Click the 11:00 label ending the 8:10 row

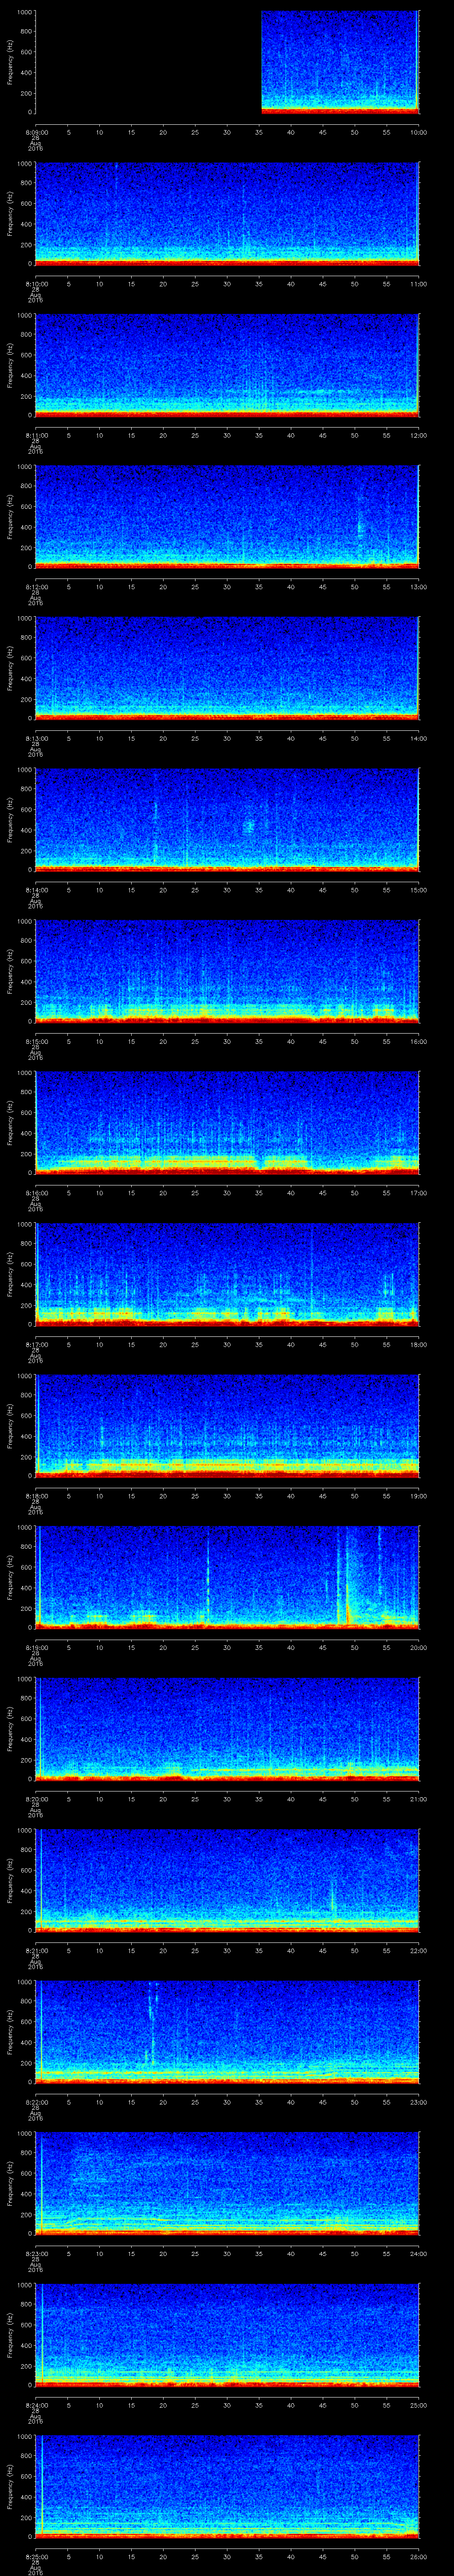[x=418, y=284]
